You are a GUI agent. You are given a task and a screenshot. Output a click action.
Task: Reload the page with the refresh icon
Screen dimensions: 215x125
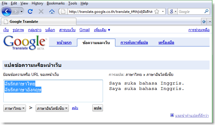click(30, 11)
